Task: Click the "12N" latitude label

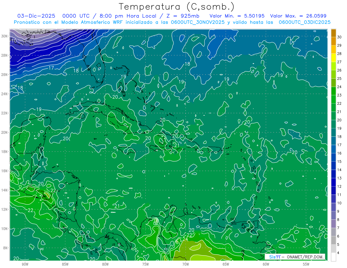Action: (4, 209)
